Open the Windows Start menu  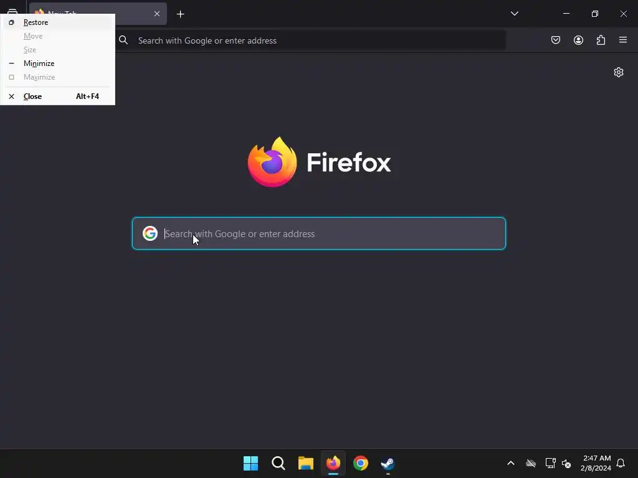click(x=250, y=463)
